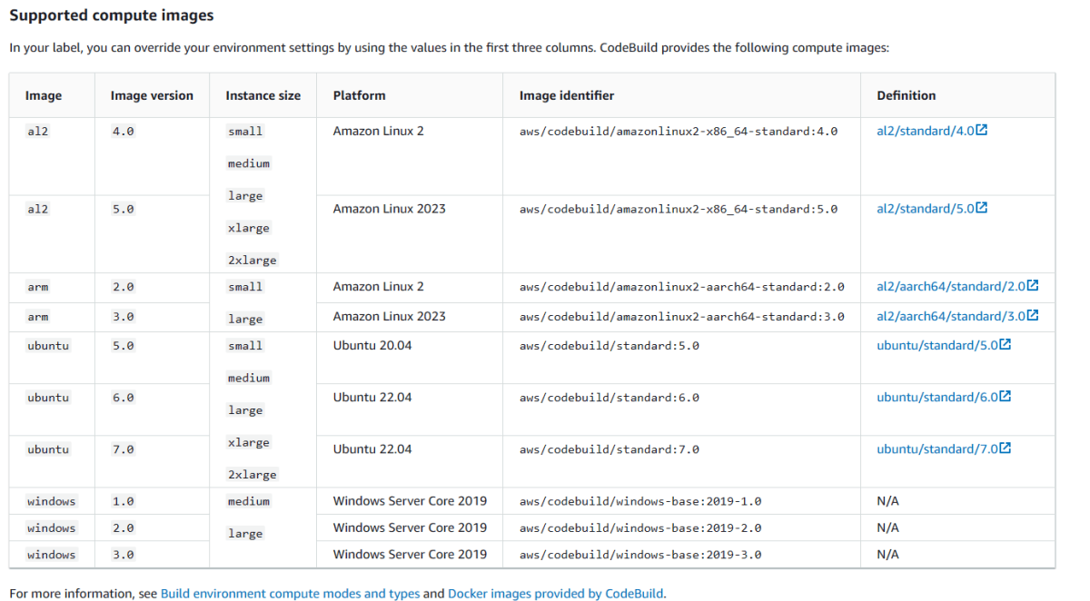1090x601 pixels.
Task: Click N/A definition in windows 1.0 row
Action: pos(887,500)
